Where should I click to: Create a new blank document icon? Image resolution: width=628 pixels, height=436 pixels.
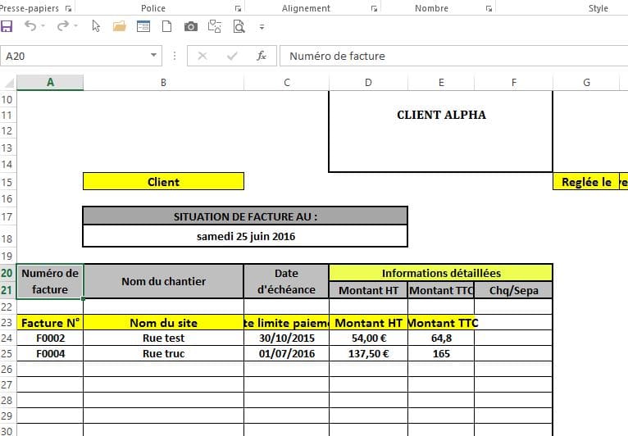click(x=166, y=26)
